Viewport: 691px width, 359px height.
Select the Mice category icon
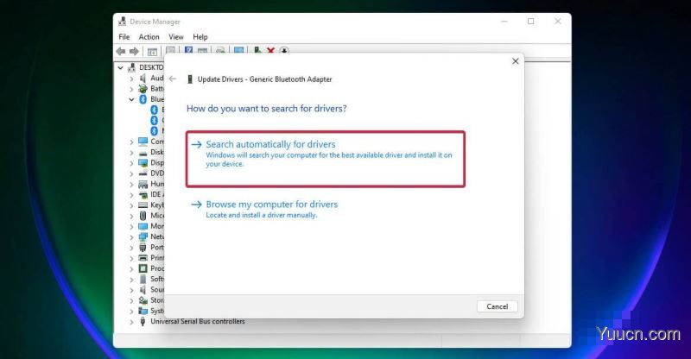143,216
